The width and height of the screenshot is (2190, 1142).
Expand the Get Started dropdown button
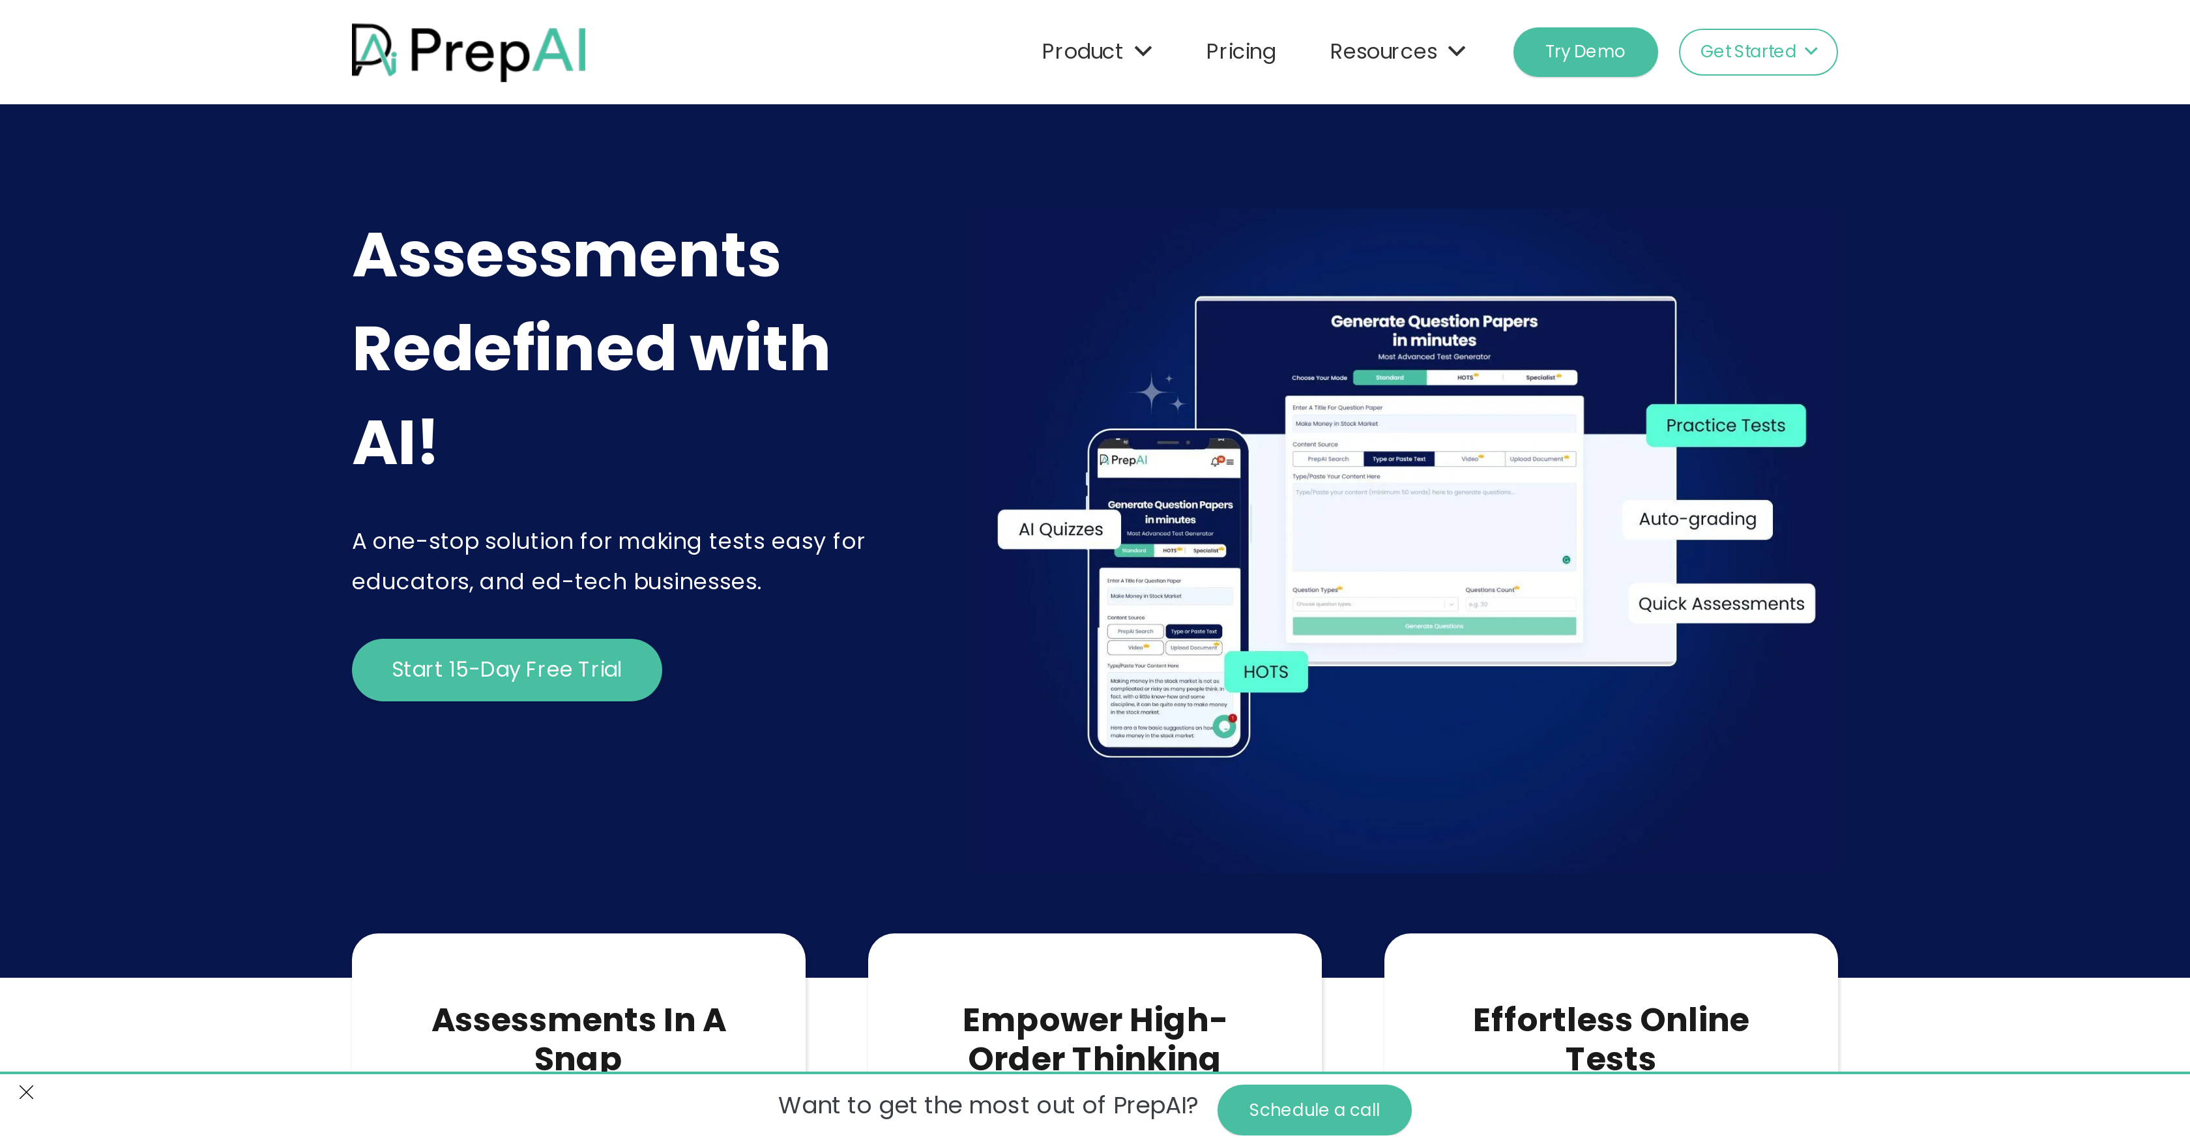point(1759,51)
